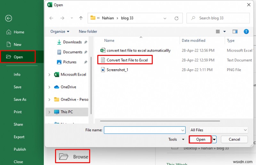Sort files by Name column
The width and height of the screenshot is (256, 165).
click(109, 41)
